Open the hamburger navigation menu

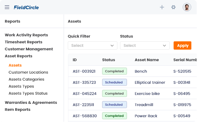tap(7, 7)
